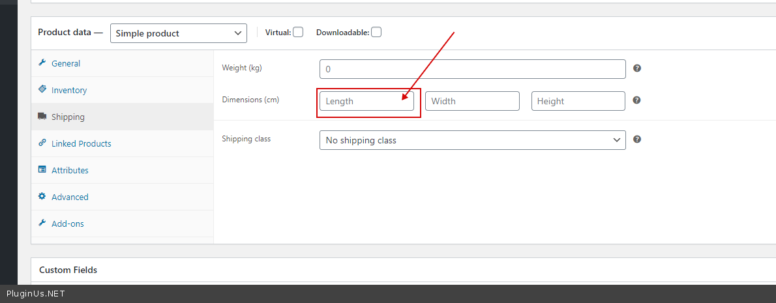The width and height of the screenshot is (776, 303).
Task: Switch to the Inventory tab
Action: point(69,90)
